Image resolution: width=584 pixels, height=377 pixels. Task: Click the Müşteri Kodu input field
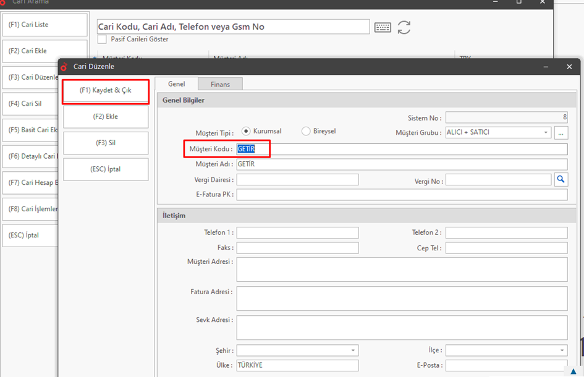coord(402,150)
